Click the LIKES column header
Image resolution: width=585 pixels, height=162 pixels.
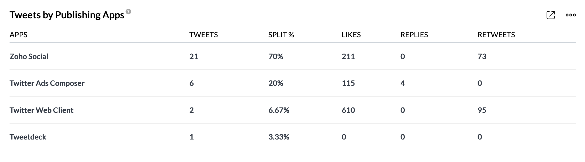tap(351, 35)
